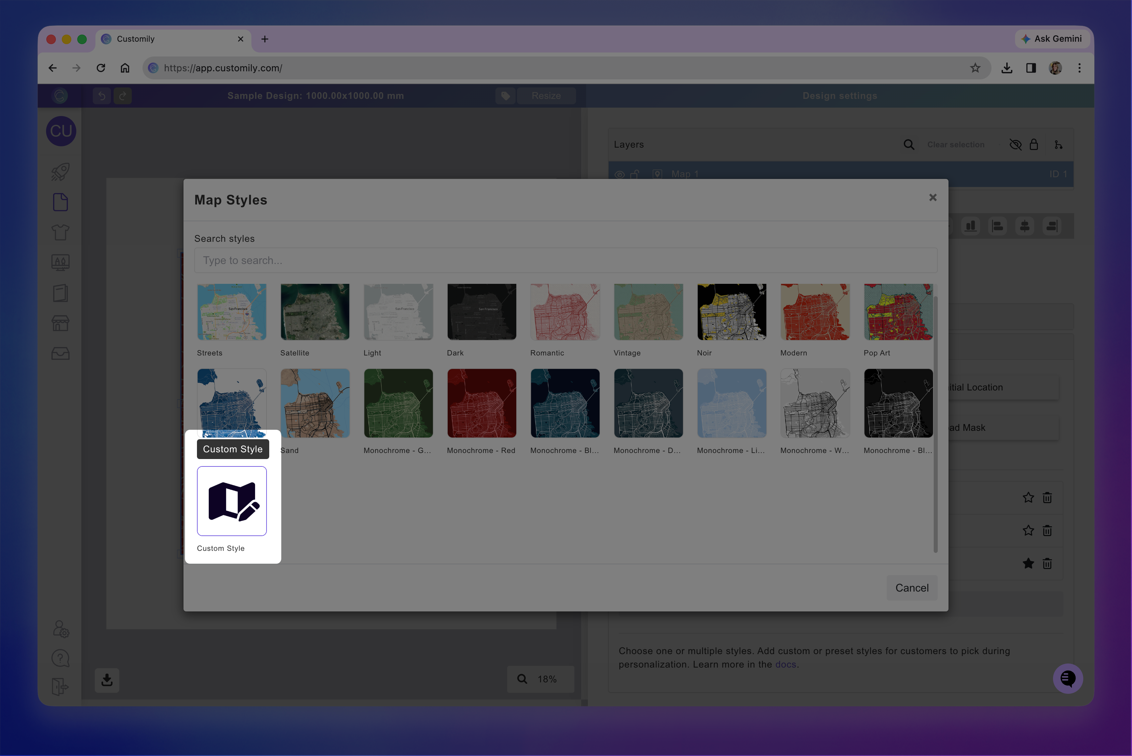Cancel the Map Styles dialog
Viewport: 1132px width, 756px height.
click(x=912, y=588)
